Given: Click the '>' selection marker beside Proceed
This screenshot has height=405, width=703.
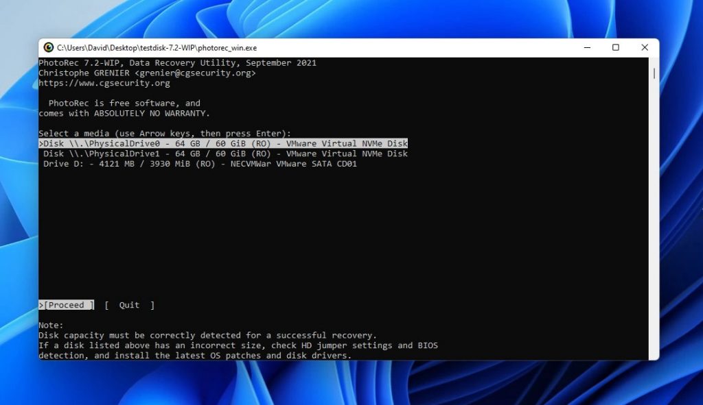Looking at the screenshot, I should click(x=40, y=305).
